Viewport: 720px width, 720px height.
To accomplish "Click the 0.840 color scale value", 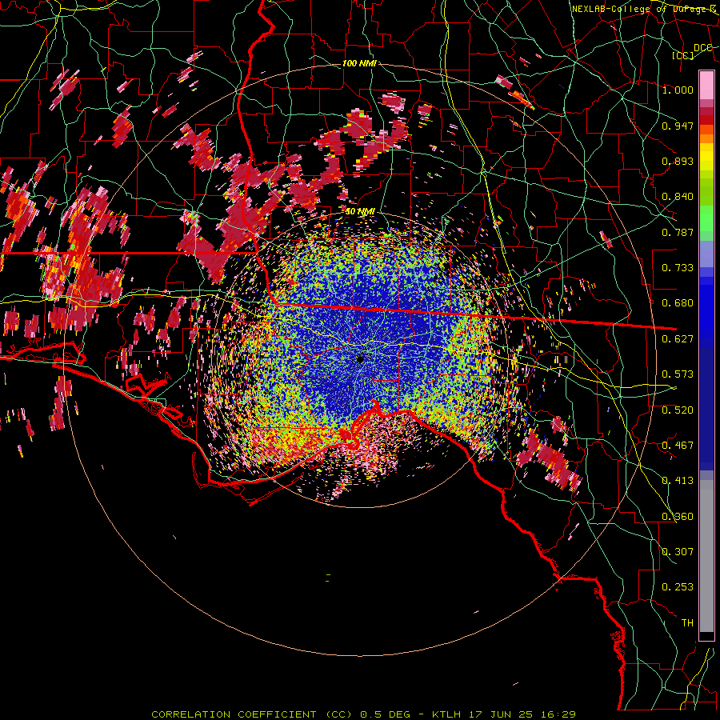I will point(678,197).
